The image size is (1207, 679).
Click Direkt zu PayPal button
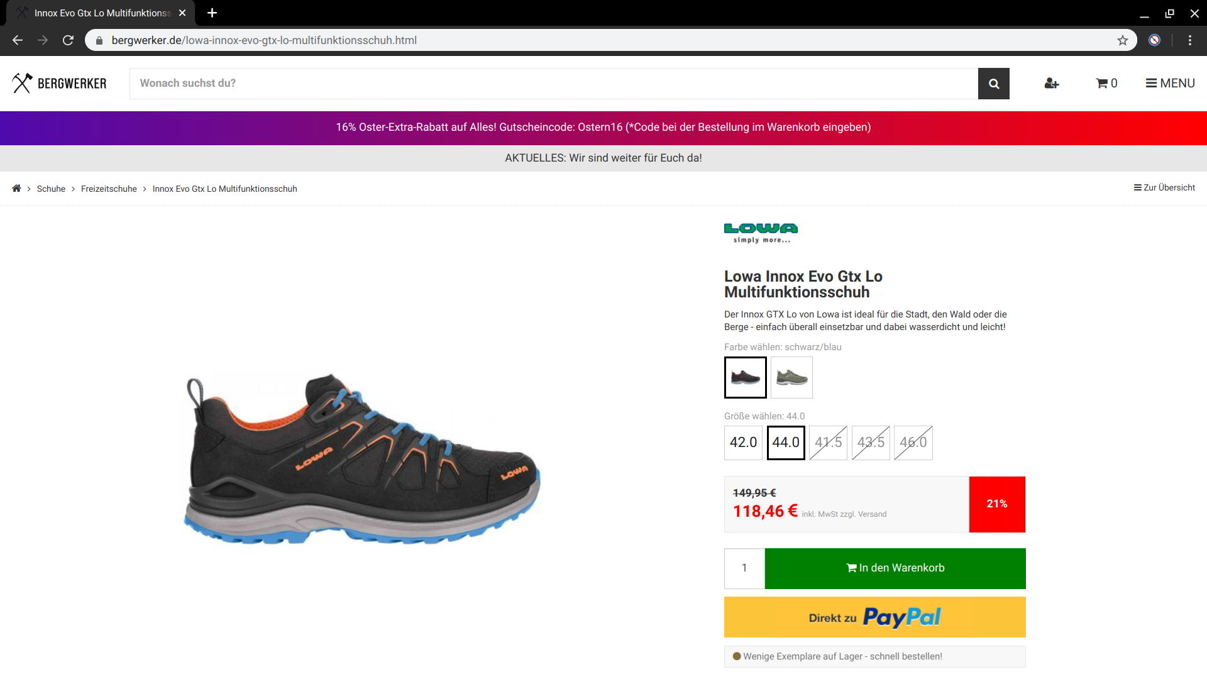click(875, 617)
